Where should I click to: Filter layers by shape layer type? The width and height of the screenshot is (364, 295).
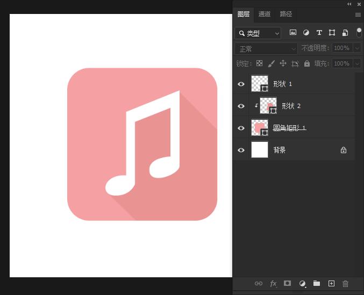[332, 32]
